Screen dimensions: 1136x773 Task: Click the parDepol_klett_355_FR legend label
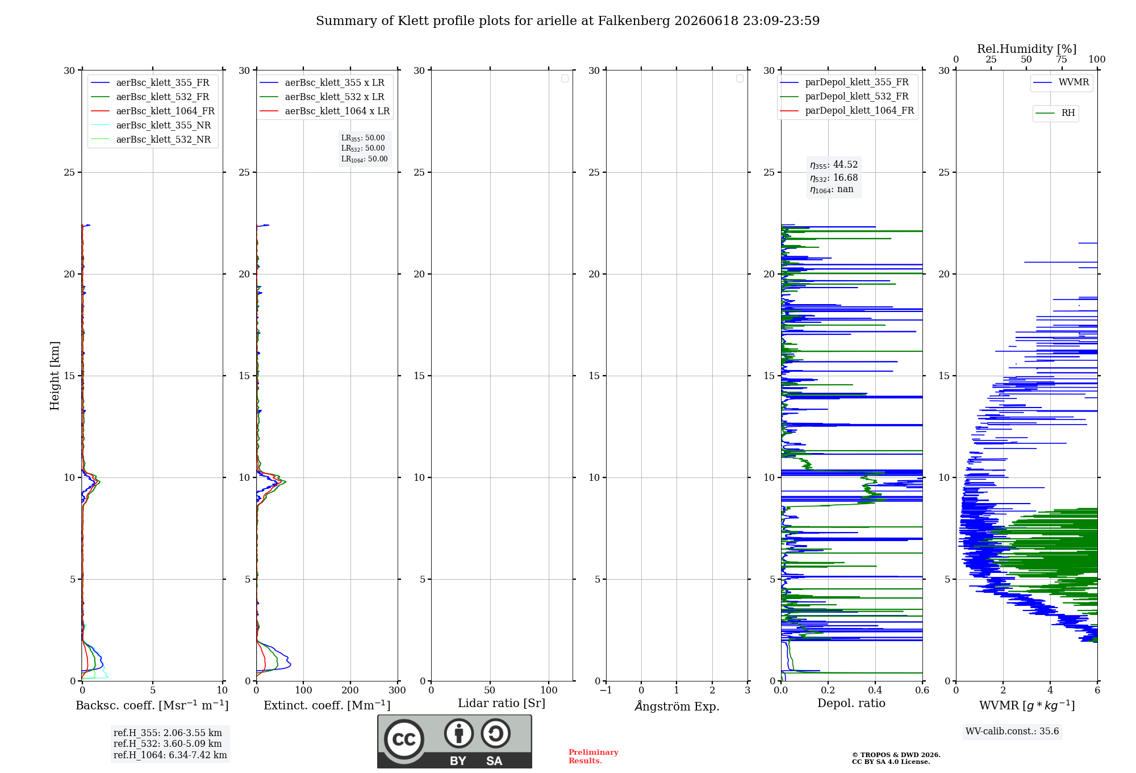click(857, 82)
